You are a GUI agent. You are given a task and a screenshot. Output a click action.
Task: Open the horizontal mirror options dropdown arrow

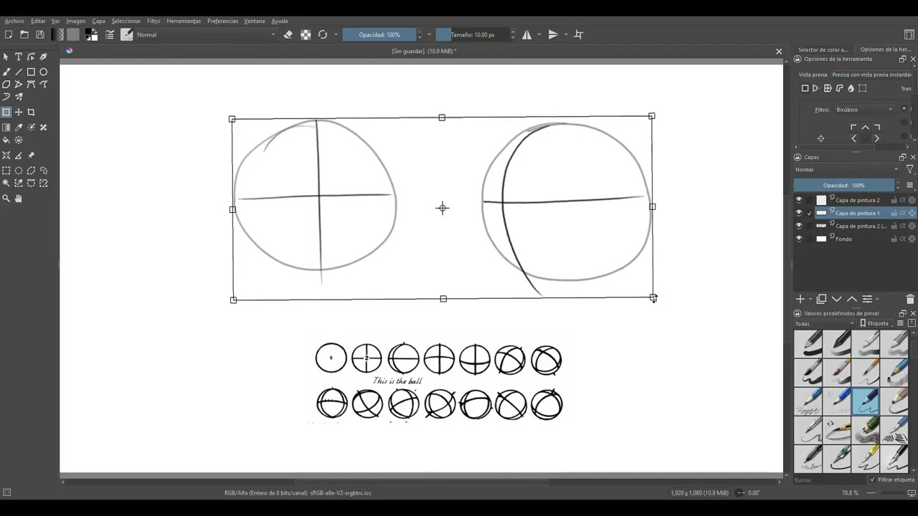pyautogui.click(x=539, y=34)
